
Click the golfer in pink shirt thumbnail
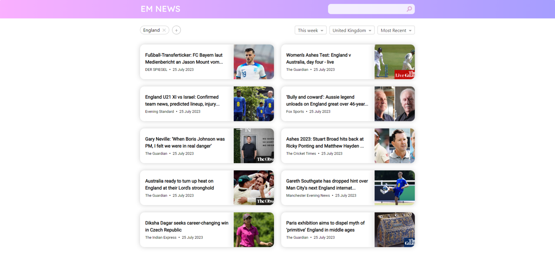[254, 230]
